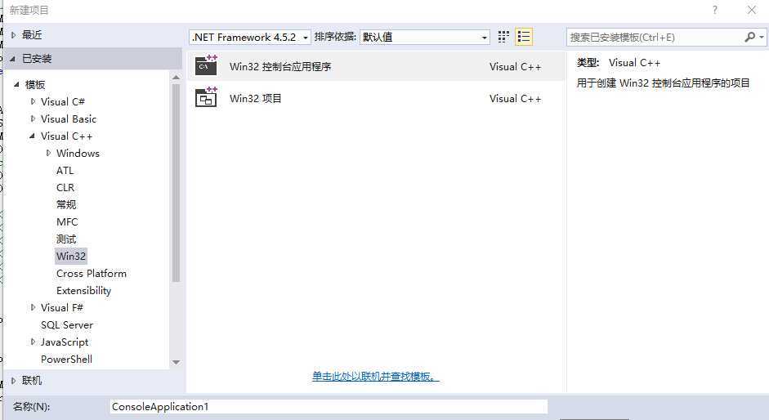Image resolution: width=769 pixels, height=420 pixels.
Task: Collapse the 已安装 section
Action: (12, 59)
